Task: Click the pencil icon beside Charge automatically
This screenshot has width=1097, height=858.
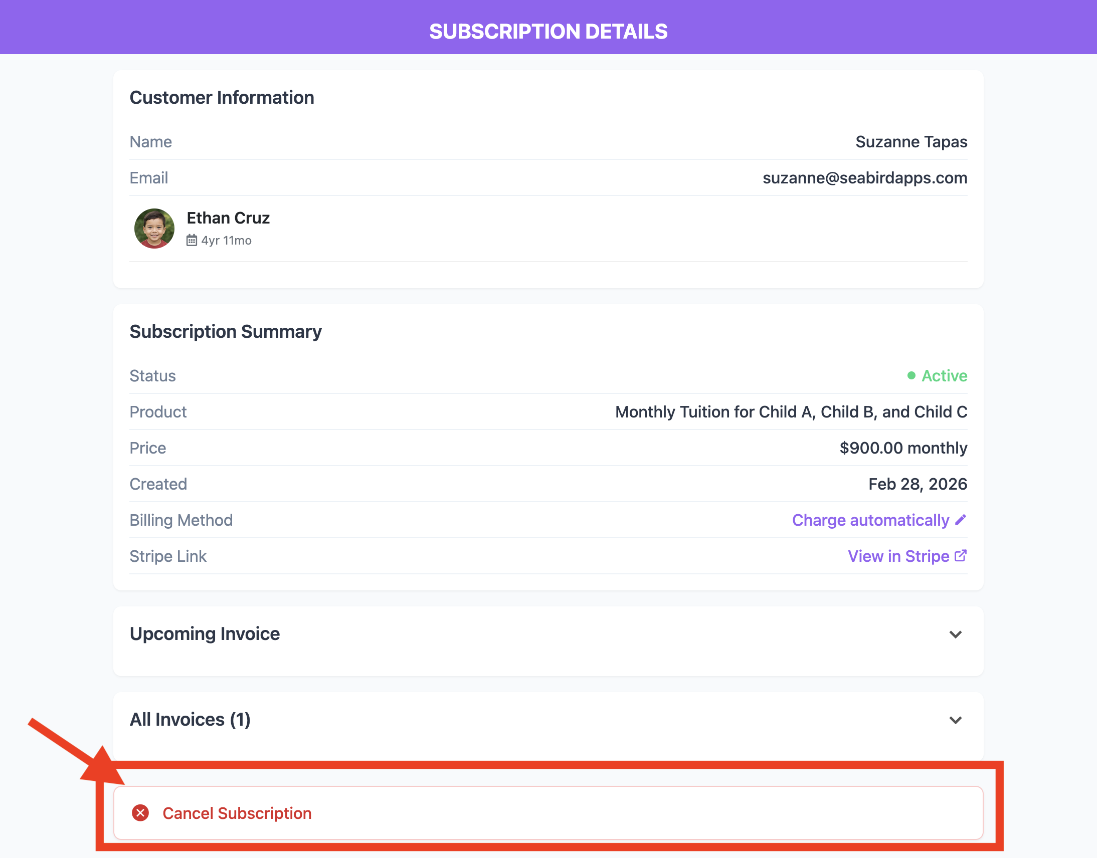Action: point(960,519)
